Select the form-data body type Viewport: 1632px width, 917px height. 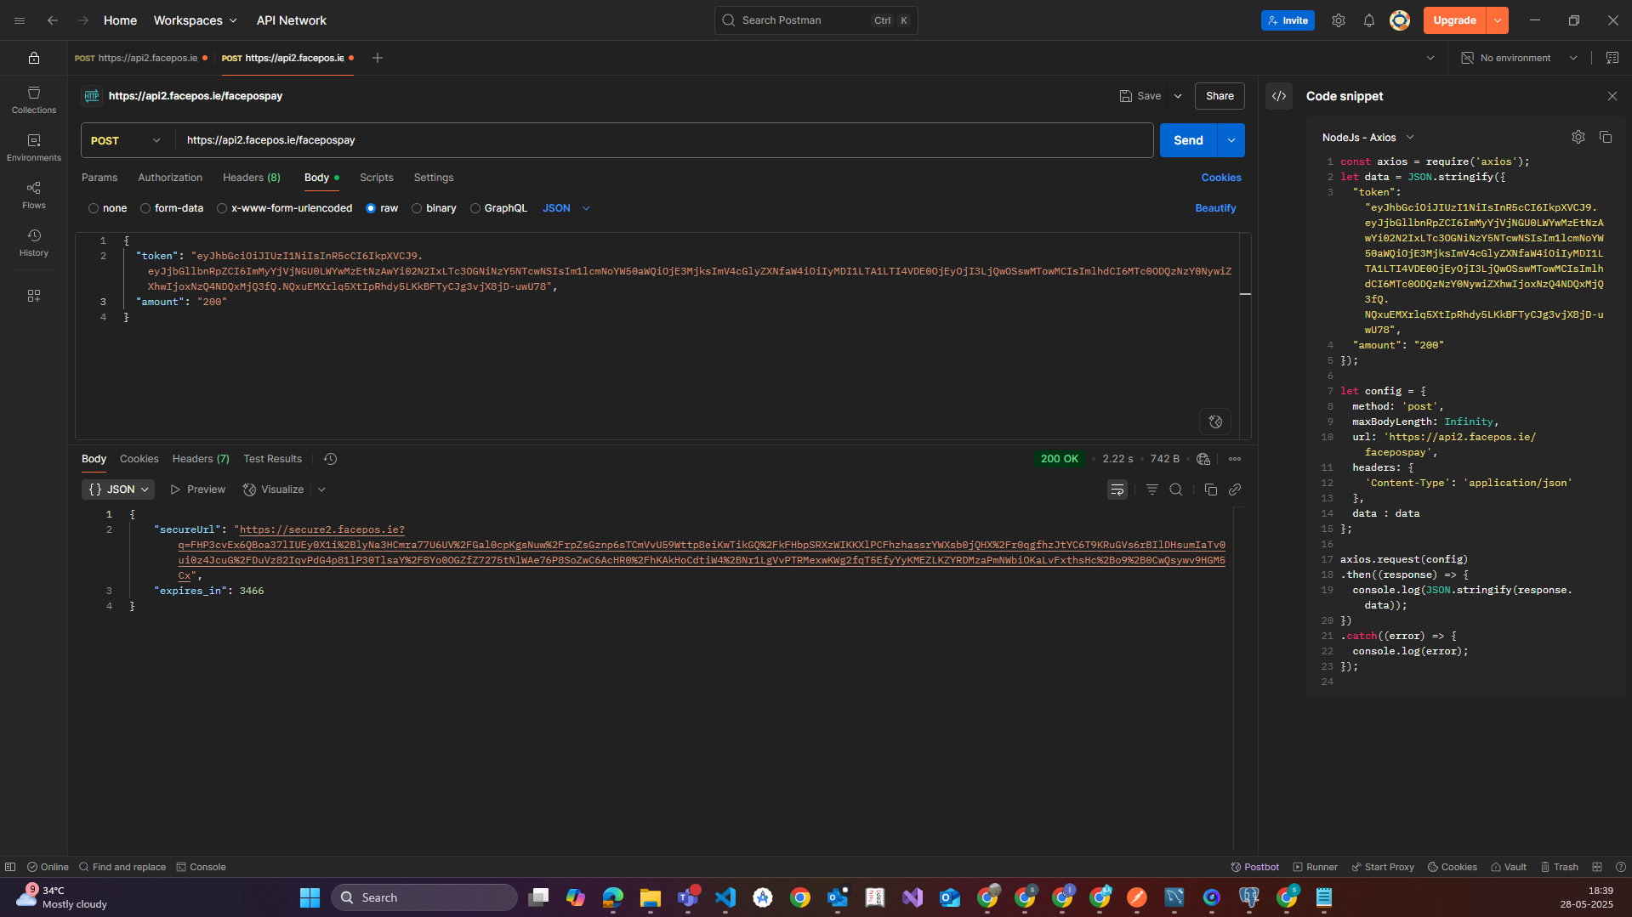tap(172, 208)
